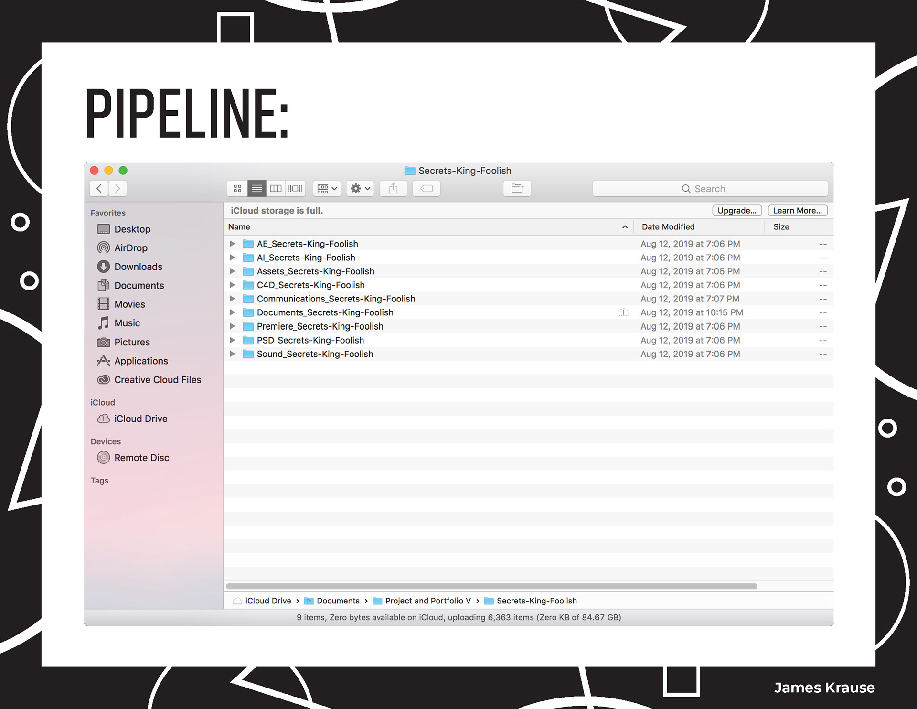Open AirDrop in the sidebar

point(130,248)
